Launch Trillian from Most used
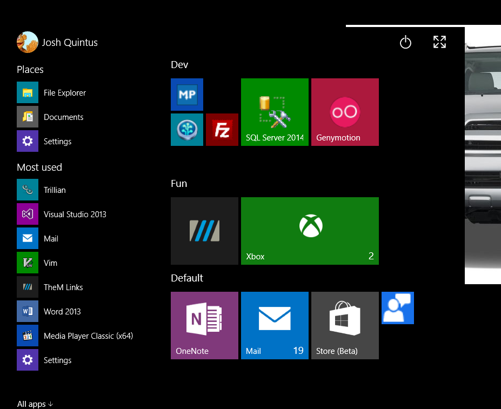The image size is (501, 409). (x=28, y=190)
